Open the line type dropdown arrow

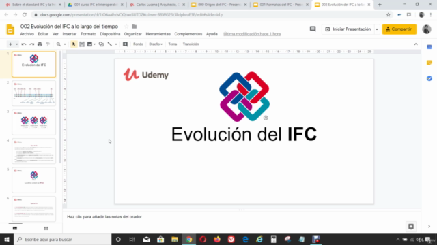[x=116, y=44]
